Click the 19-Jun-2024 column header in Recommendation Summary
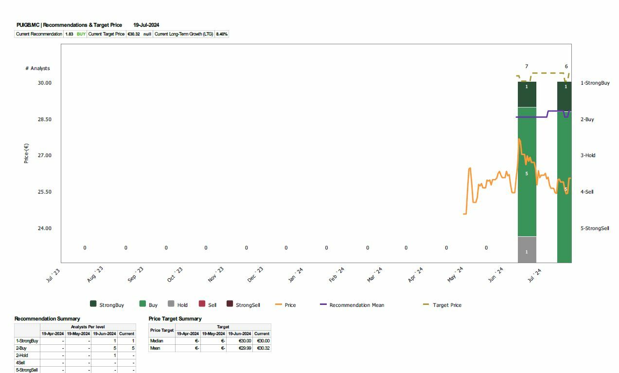 point(105,334)
